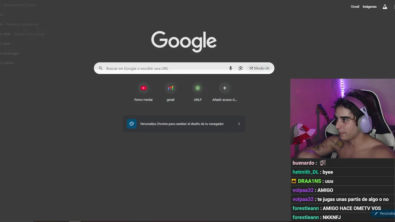This screenshot has height=222, width=395.
Task: Click the 'gmail' shortcut label text
Action: [x=171, y=100]
